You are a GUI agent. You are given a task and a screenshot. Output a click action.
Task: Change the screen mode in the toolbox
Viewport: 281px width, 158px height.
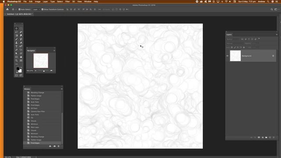pyautogui.click(x=21, y=75)
